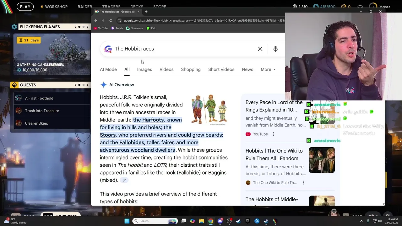The height and width of the screenshot is (226, 402).
Task: Open Discord from taskbar
Action: coord(220,221)
